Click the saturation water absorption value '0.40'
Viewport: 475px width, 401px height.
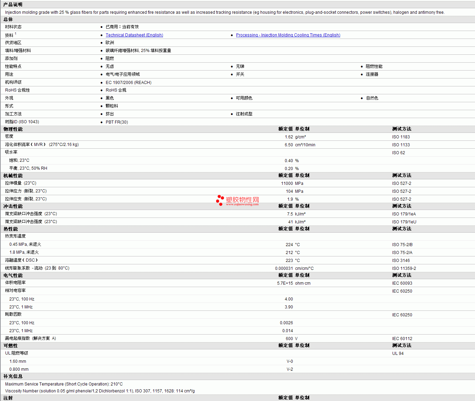(x=289, y=161)
